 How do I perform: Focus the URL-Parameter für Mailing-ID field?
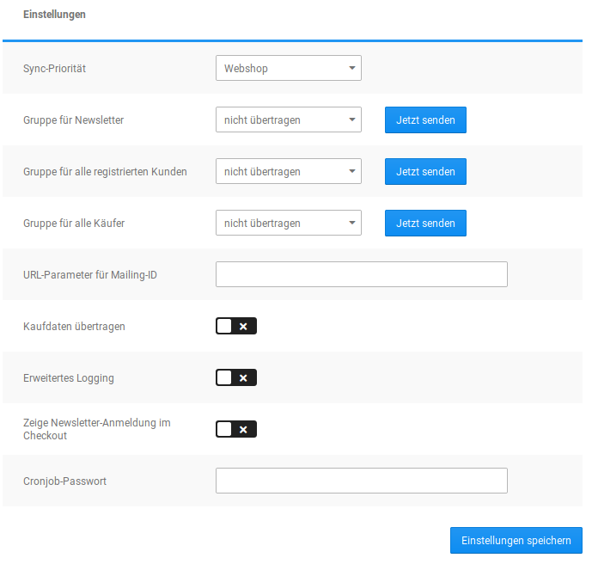(x=361, y=274)
